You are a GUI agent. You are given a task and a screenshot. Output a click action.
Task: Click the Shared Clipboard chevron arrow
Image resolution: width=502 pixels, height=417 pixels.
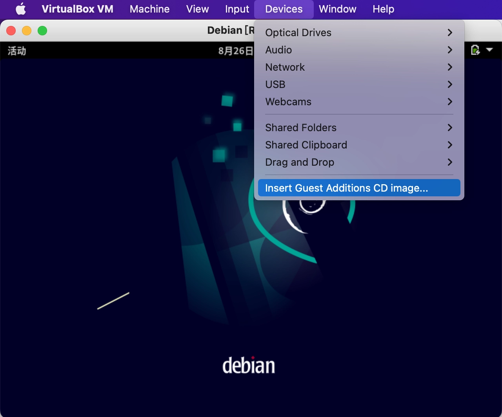450,145
